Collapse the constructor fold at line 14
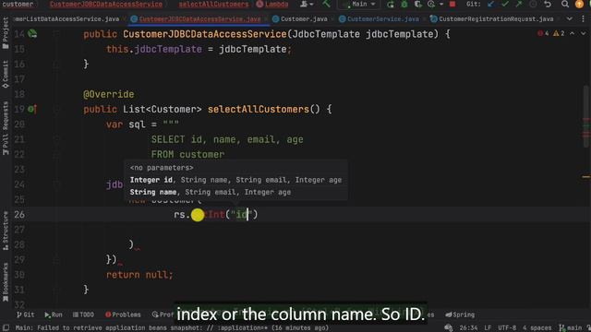This screenshot has width=591, height=332. [x=56, y=34]
